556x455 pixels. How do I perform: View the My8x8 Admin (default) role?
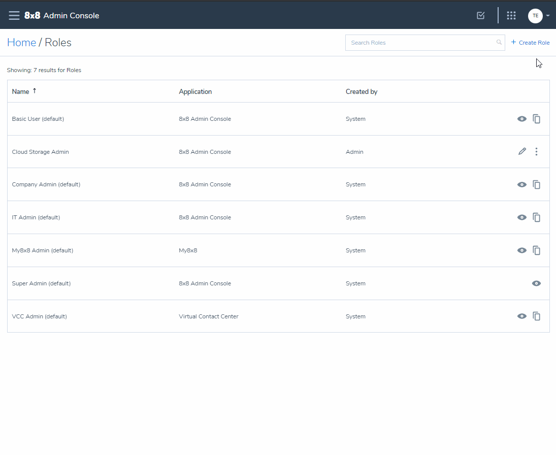[521, 250]
